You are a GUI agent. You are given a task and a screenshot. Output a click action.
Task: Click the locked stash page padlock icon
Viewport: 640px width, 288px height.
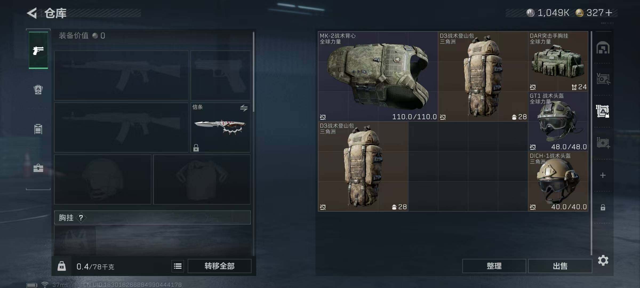tap(603, 207)
